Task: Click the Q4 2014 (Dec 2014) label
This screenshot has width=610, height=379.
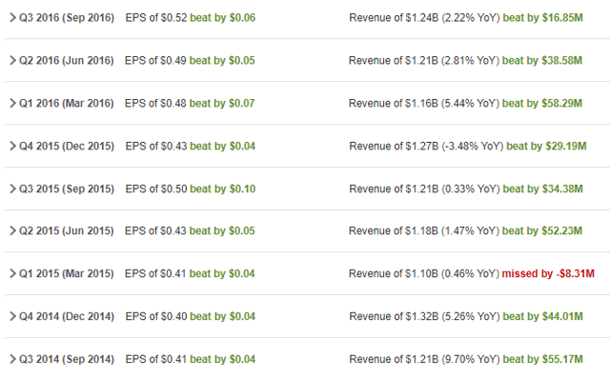Action: tap(67, 316)
